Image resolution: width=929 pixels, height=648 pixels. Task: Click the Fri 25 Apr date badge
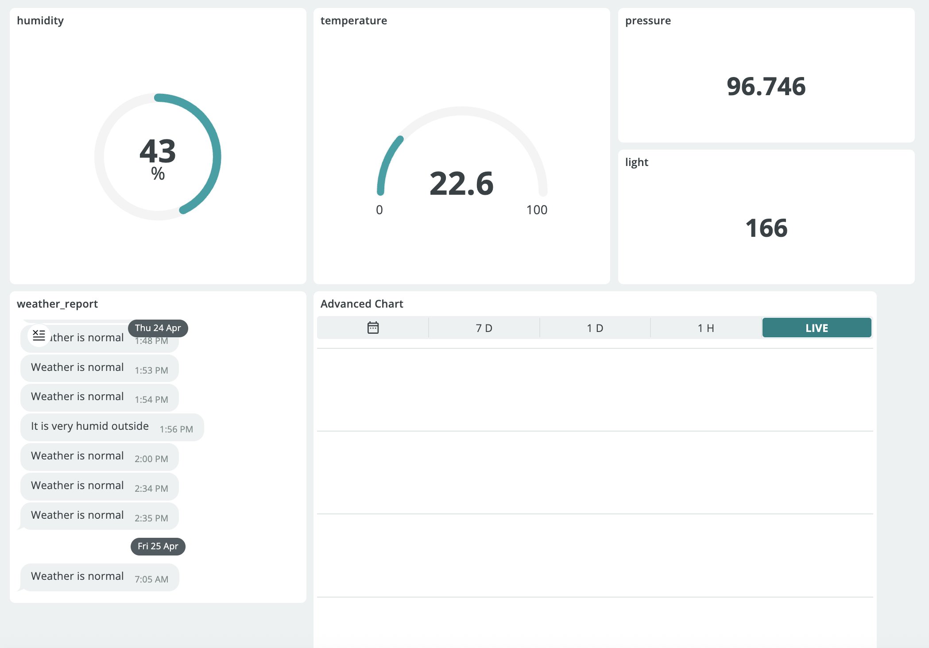coord(158,546)
